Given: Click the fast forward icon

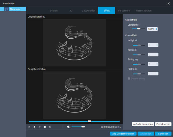Looking at the screenshot, I should 40,127.
